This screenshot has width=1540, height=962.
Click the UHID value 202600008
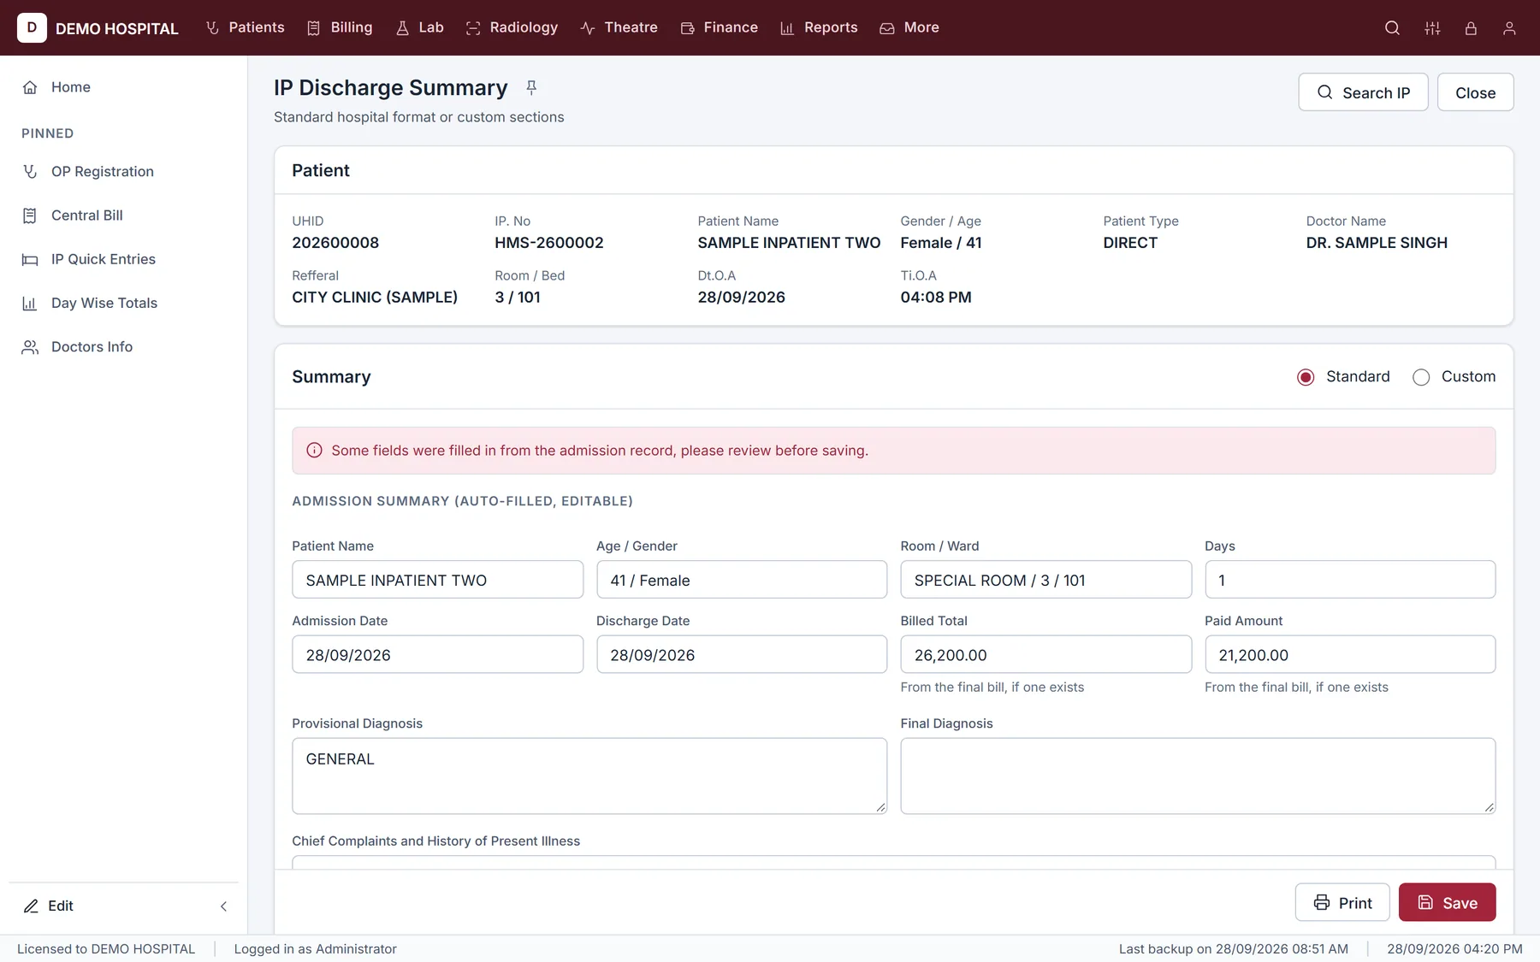click(335, 243)
